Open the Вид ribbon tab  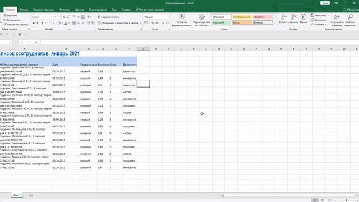pos(114,10)
